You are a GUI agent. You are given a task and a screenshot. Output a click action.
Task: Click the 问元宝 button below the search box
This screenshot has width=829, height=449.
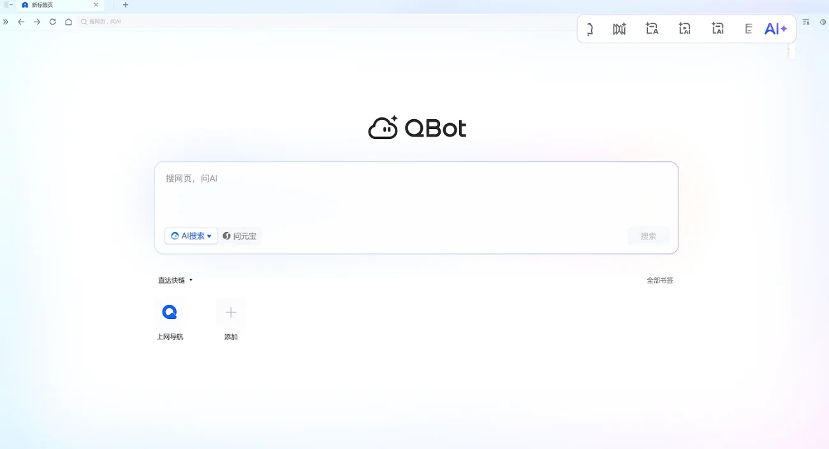pos(240,235)
